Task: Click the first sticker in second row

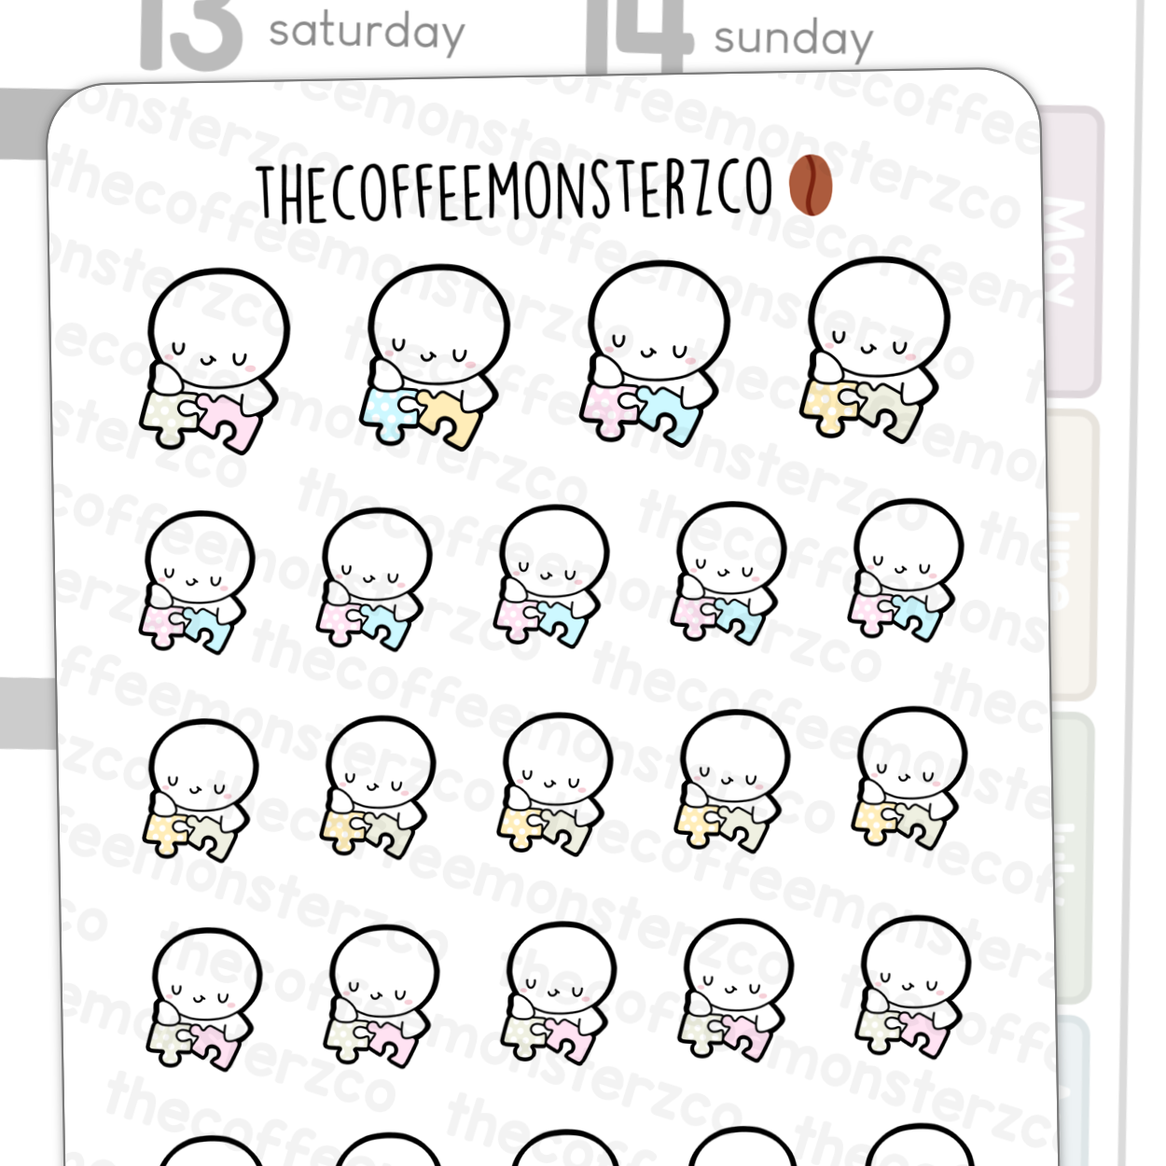Action: point(197,582)
